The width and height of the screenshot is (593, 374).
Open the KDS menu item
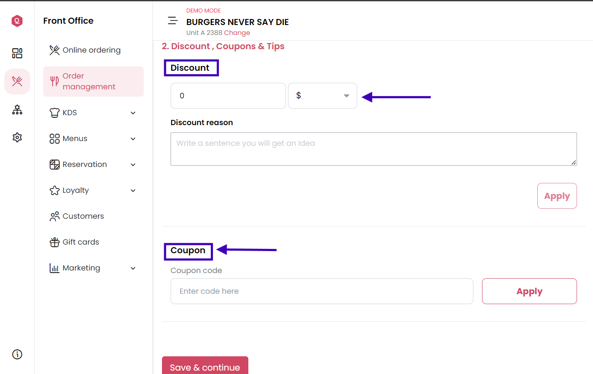click(93, 113)
